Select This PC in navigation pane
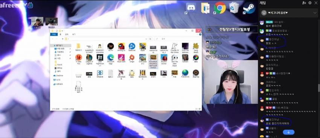Viewport: 320px width, 138px height. (57, 80)
